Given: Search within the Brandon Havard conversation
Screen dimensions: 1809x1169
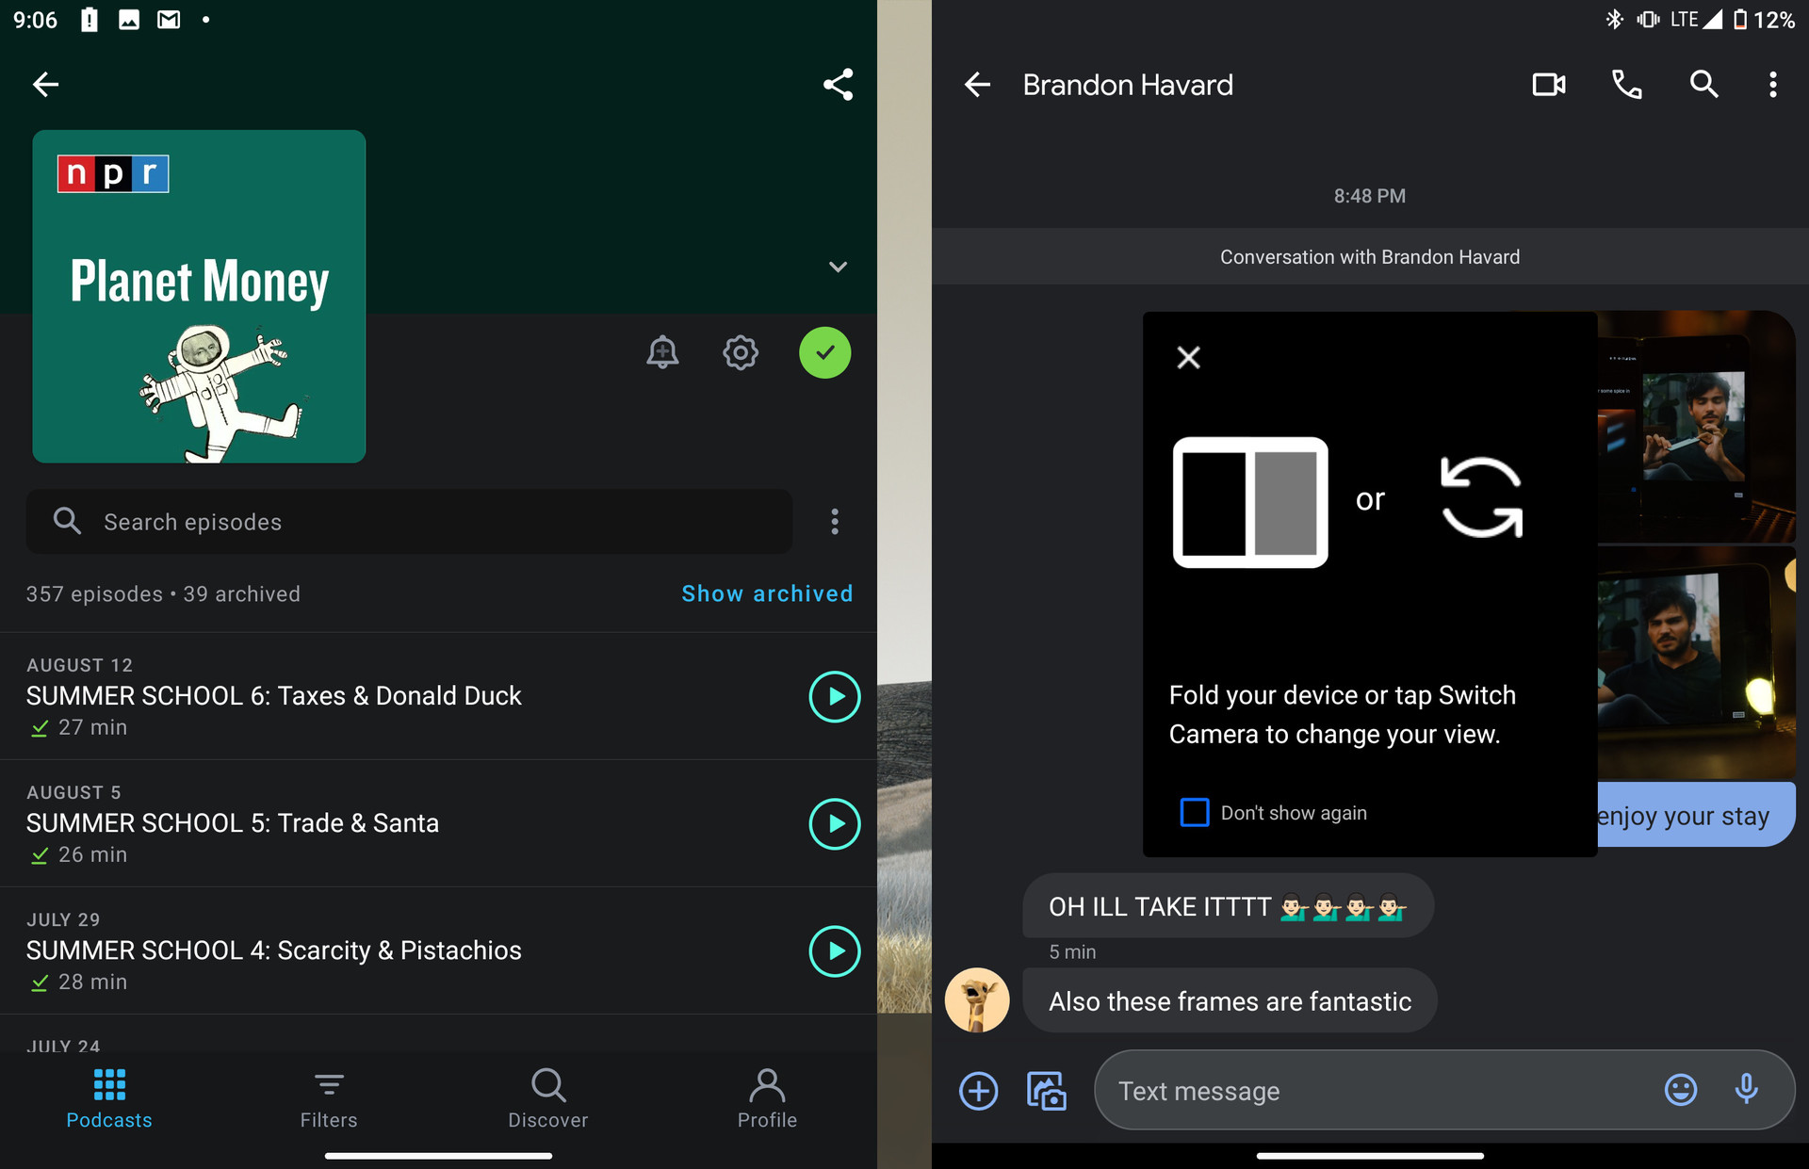Looking at the screenshot, I should [1703, 85].
